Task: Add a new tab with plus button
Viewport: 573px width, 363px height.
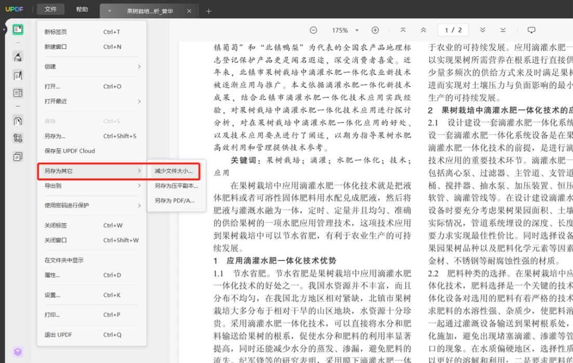Action: coord(208,11)
